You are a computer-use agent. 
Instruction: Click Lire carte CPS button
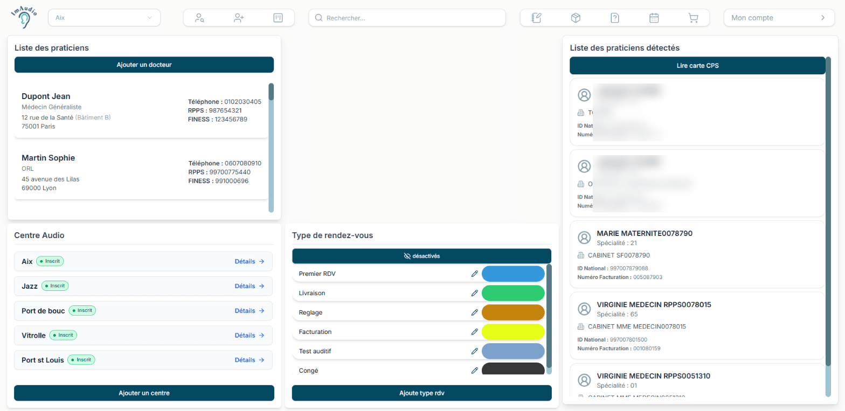[697, 66]
